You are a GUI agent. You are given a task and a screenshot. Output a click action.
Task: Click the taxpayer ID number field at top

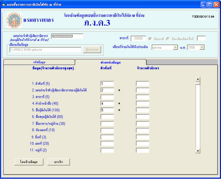coord(67,36)
